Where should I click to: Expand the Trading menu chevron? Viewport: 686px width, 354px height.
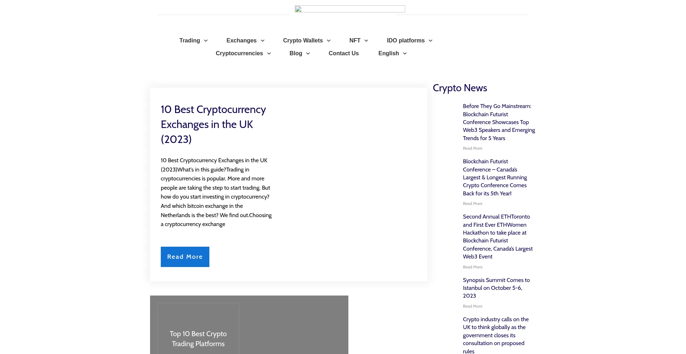[206, 41]
